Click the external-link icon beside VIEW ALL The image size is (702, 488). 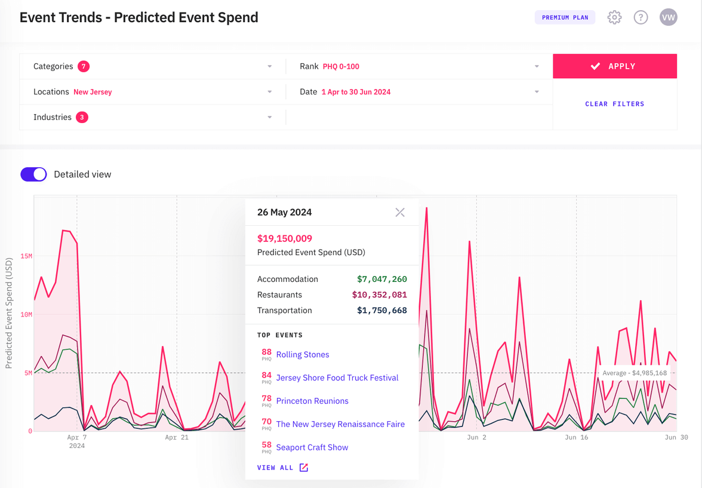coord(303,468)
